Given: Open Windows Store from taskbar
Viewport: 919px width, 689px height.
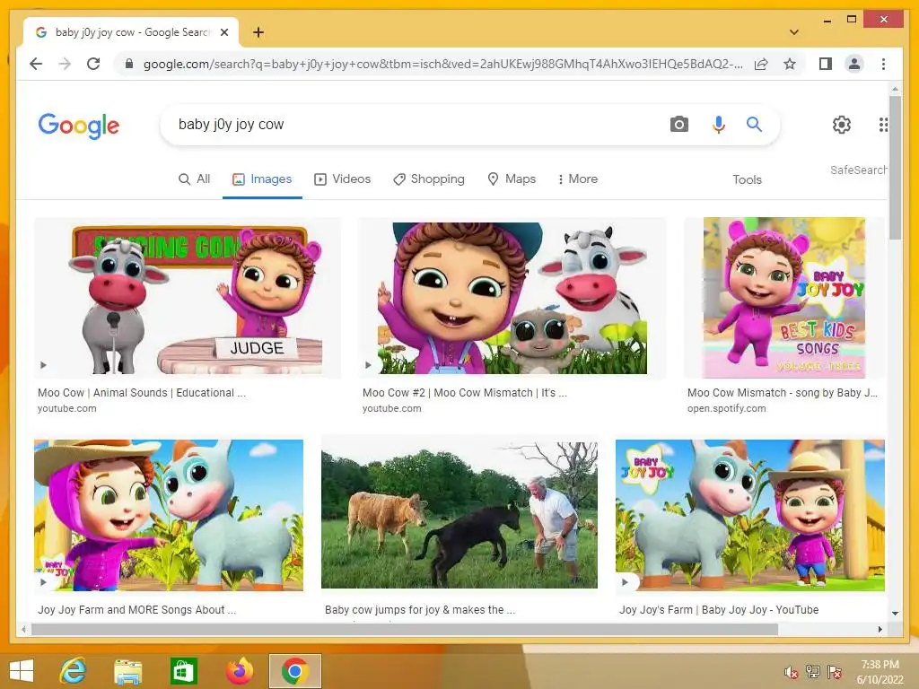Looking at the screenshot, I should point(183,671).
